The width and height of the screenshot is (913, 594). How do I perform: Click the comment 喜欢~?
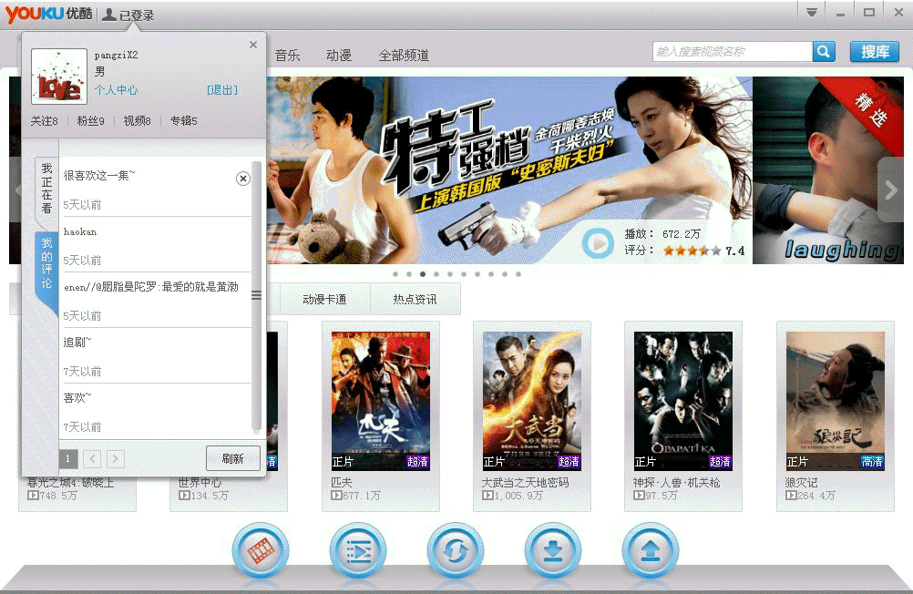coord(77,398)
